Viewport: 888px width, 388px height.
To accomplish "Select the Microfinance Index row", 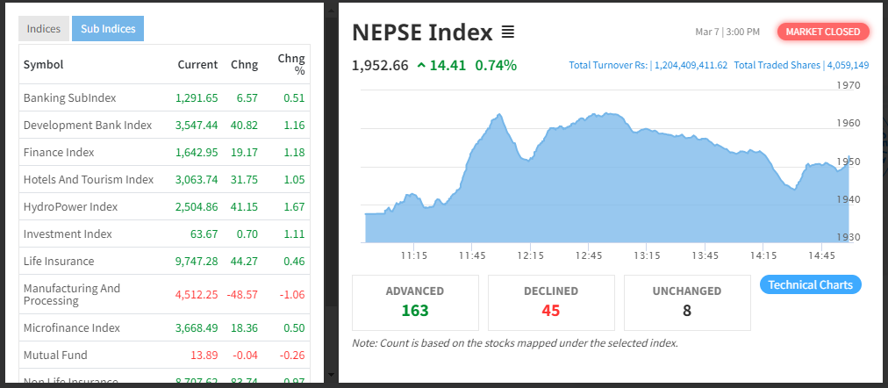I will [x=72, y=327].
